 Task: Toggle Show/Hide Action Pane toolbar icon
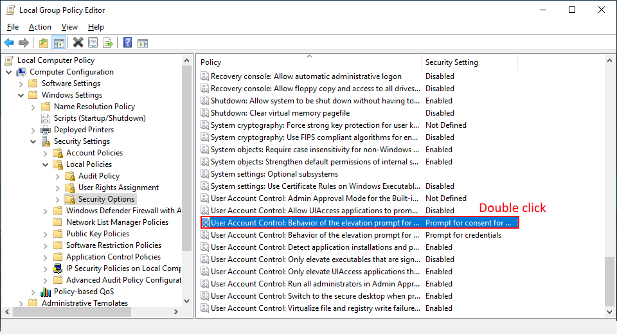point(143,43)
